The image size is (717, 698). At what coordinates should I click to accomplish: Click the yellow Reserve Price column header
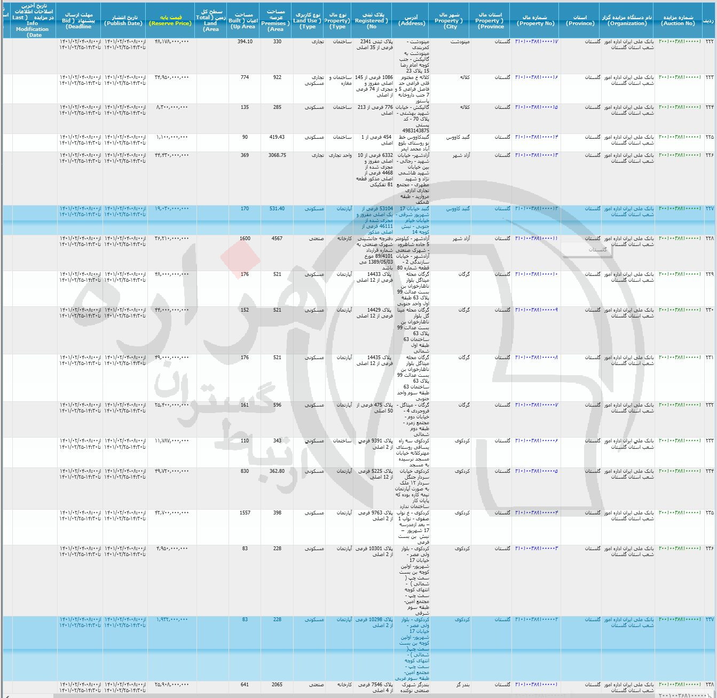point(170,20)
